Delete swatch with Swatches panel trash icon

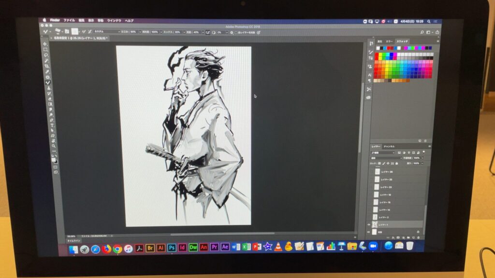pyautogui.click(x=425, y=141)
